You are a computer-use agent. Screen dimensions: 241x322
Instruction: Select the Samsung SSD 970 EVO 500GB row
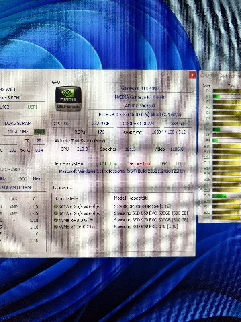123,220
